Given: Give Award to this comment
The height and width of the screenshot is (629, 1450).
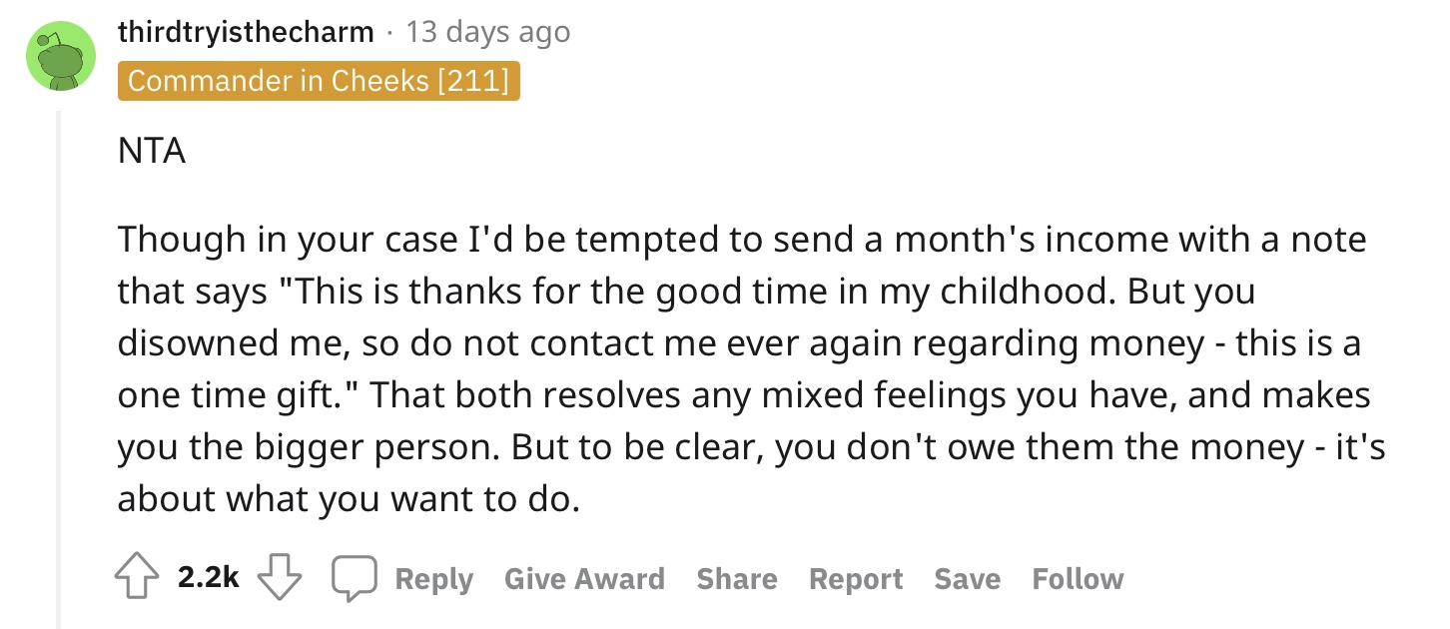Looking at the screenshot, I should (x=584, y=579).
